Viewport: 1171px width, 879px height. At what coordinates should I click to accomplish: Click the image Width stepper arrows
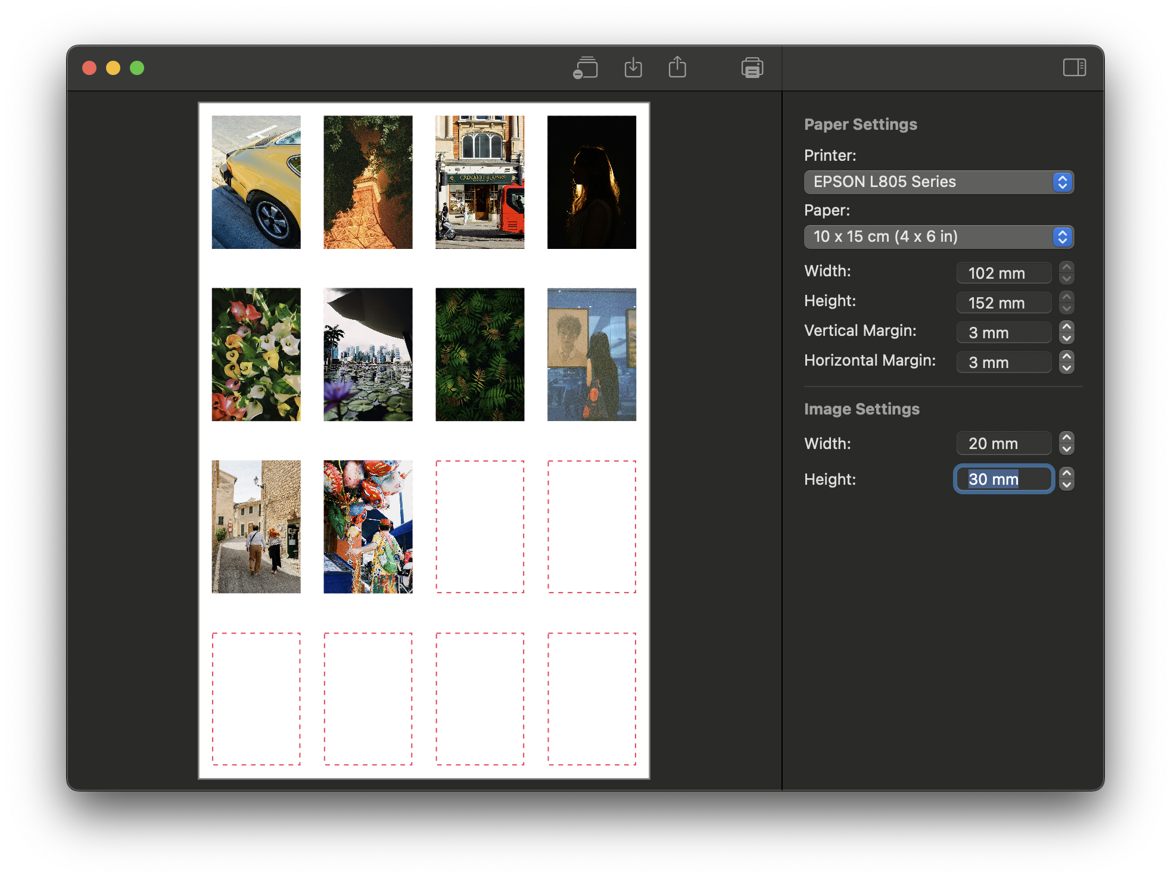1067,443
